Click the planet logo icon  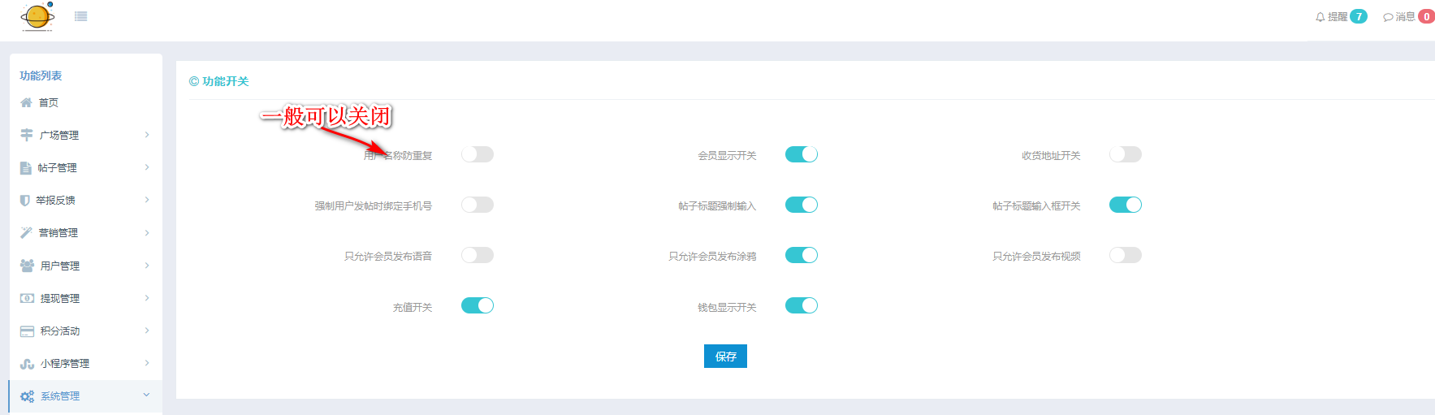click(37, 16)
